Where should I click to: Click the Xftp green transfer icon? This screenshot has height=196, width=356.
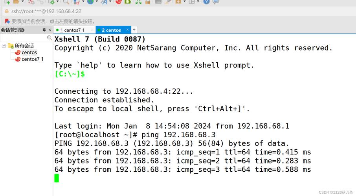pyautogui.click(x=128, y=2)
